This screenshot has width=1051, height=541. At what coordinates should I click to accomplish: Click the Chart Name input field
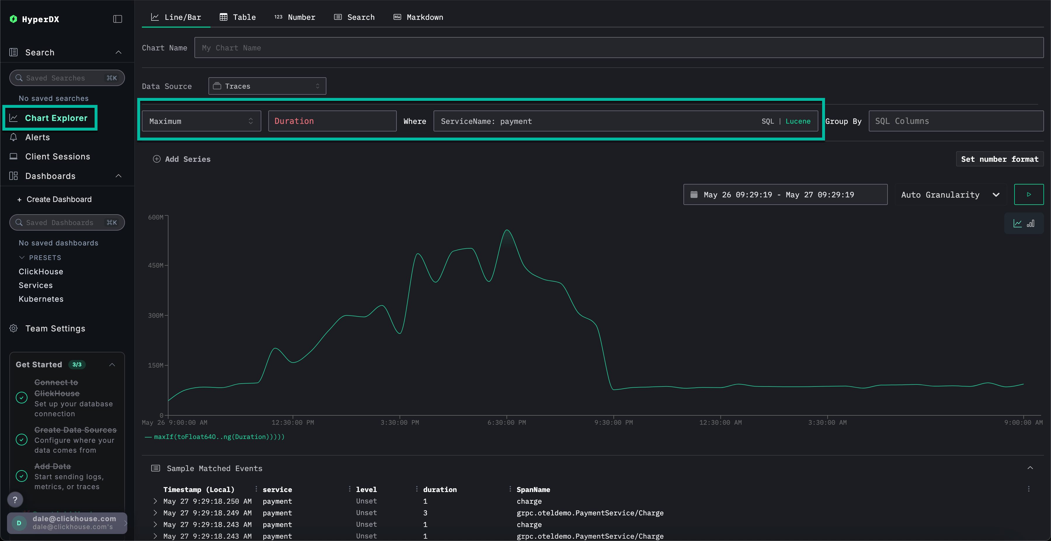pyautogui.click(x=619, y=48)
